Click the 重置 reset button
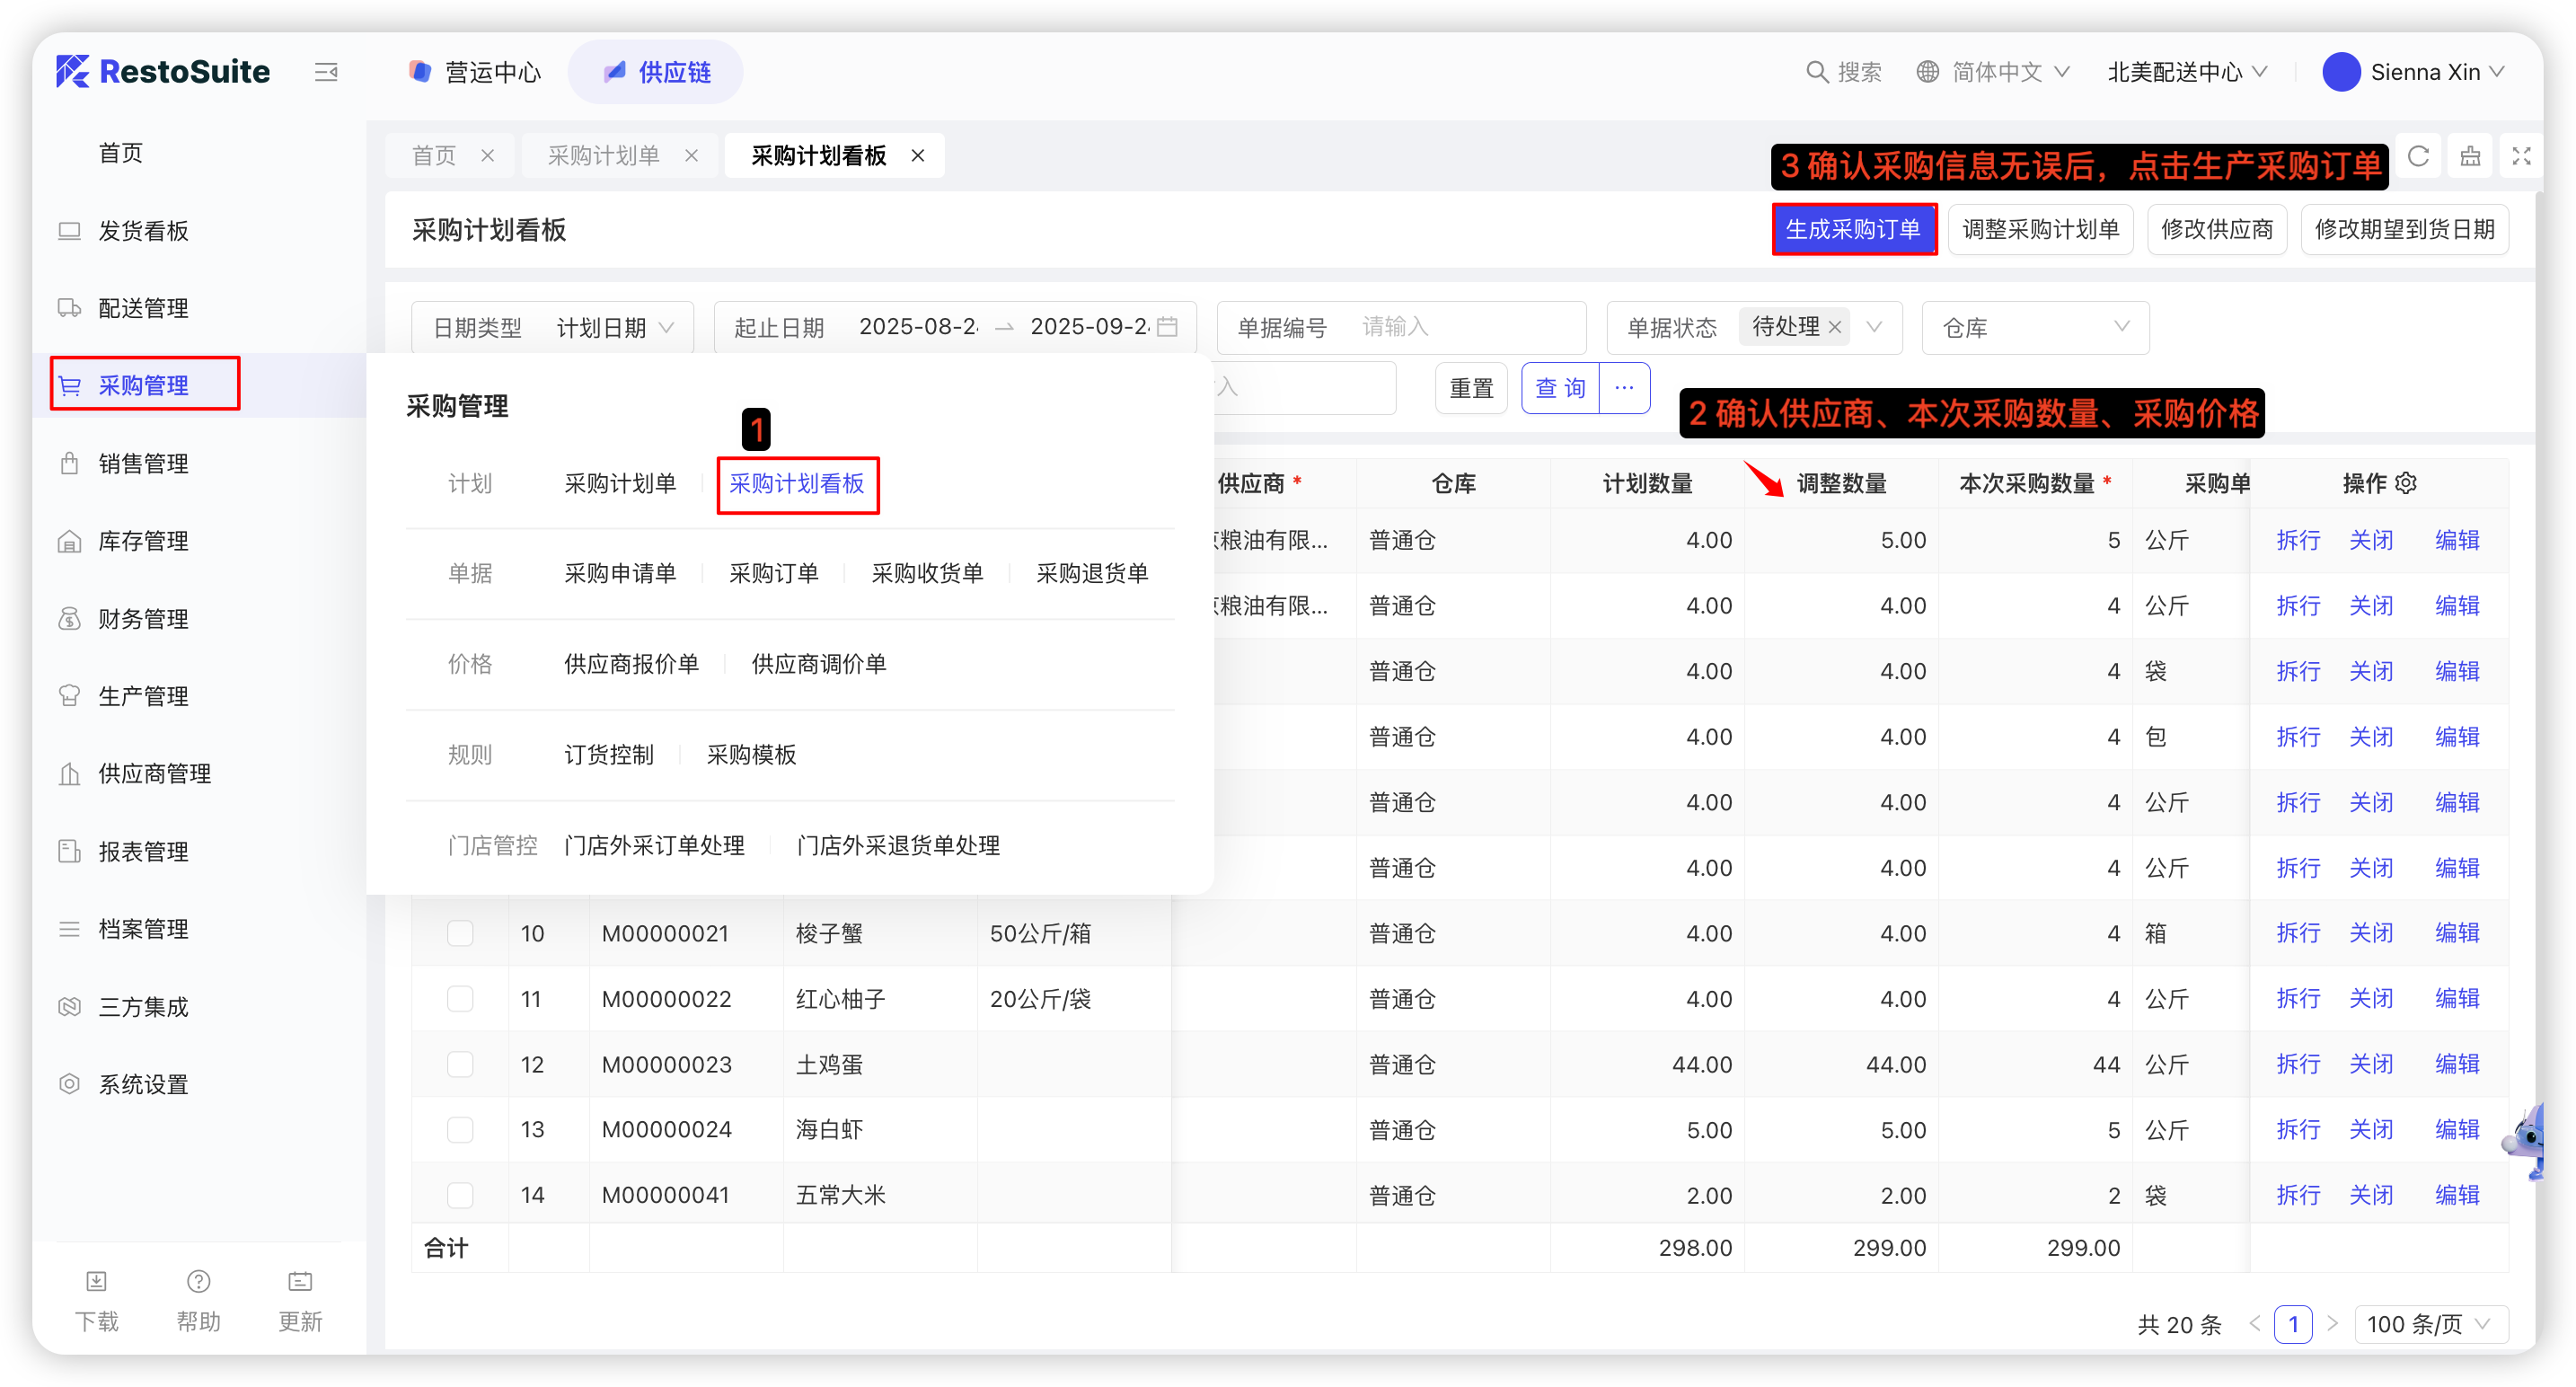 1471,388
